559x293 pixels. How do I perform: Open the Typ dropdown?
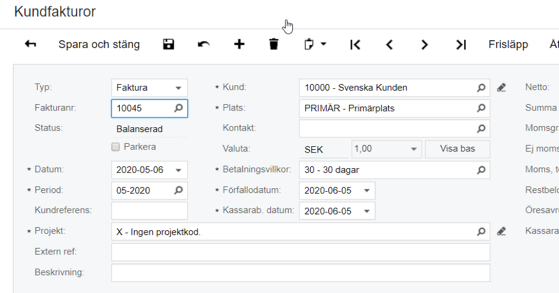pyautogui.click(x=178, y=88)
